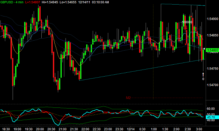The width and height of the screenshot is (219, 131).
Task: Click the 1.54700 price axis label
Action: [x=212, y=85]
